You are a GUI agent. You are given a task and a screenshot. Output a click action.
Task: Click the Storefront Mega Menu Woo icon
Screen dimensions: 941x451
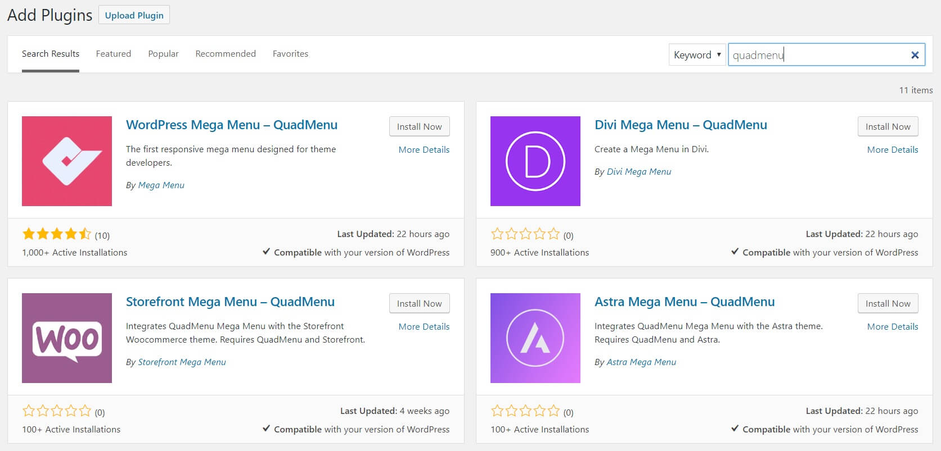pos(67,338)
